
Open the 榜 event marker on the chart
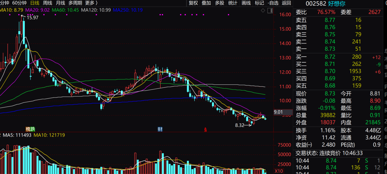(28, 129)
